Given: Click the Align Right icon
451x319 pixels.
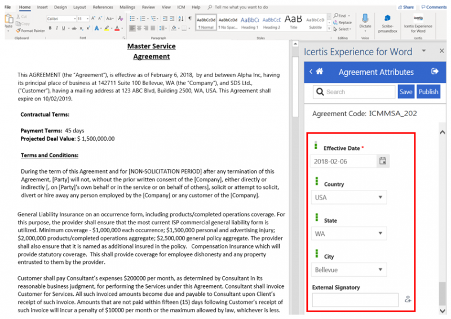Looking at the screenshot, I should (146, 28).
